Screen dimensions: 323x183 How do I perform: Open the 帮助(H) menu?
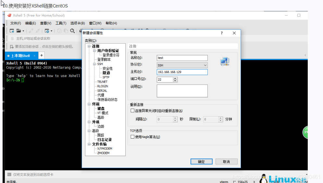click(111, 23)
